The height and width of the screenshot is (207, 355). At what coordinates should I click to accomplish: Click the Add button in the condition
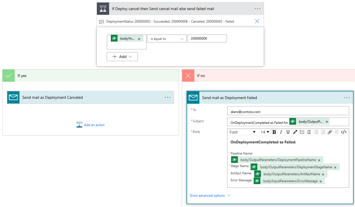click(122, 57)
